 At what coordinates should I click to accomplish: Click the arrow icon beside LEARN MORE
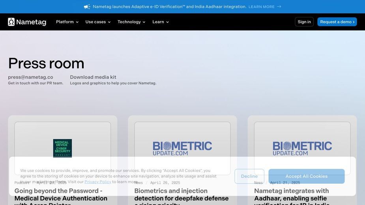pyautogui.click(x=279, y=7)
